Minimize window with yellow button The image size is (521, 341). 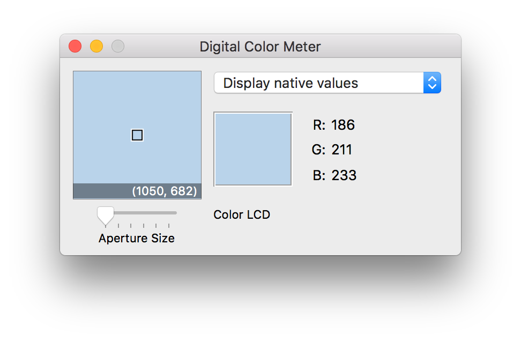click(x=96, y=46)
